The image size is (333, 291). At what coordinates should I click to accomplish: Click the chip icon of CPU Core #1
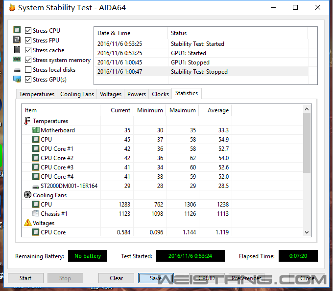(36, 149)
